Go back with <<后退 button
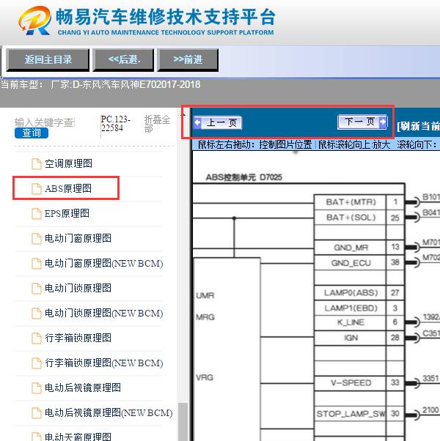Image resolution: width=440 pixels, height=441 pixels. tap(124, 59)
